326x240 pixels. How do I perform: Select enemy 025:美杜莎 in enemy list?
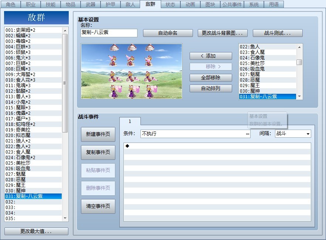(268, 63)
